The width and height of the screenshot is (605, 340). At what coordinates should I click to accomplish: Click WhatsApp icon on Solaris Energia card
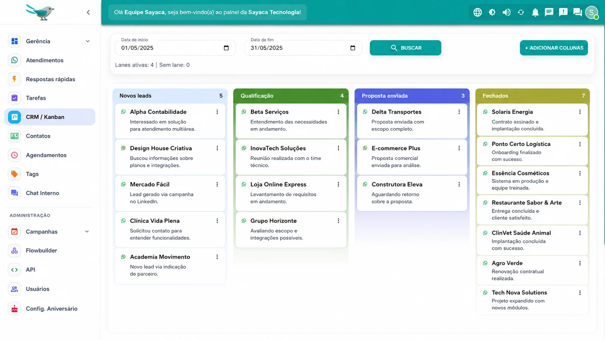click(x=485, y=112)
